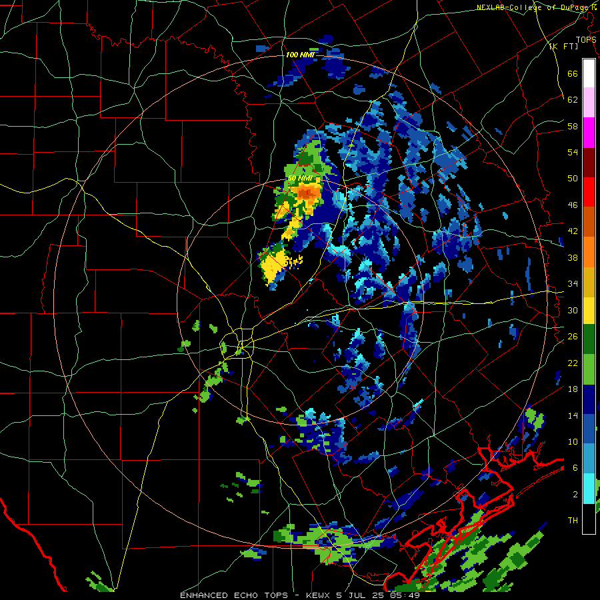The height and width of the screenshot is (600, 600).
Task: Click the dark red legend swatch
Action: pyautogui.click(x=589, y=162)
